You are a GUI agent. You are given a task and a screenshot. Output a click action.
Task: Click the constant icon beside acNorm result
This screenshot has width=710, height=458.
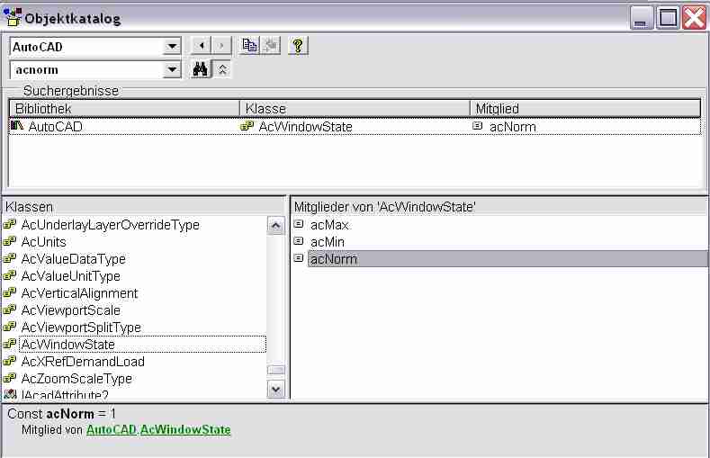(477, 126)
